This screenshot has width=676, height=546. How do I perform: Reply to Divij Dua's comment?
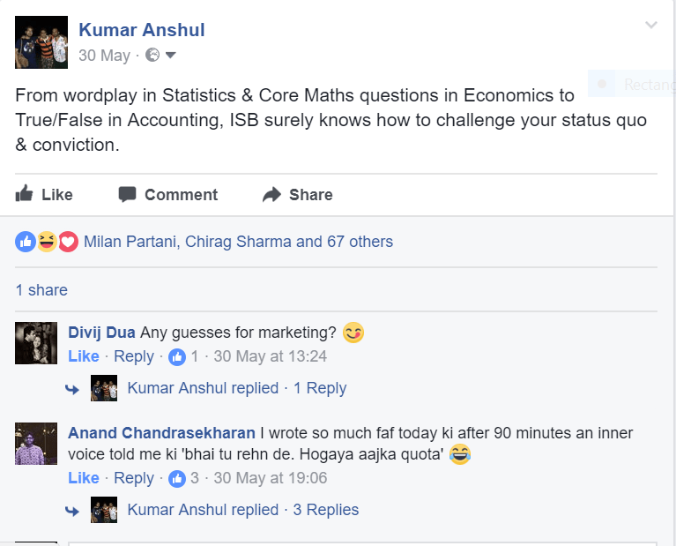134,356
